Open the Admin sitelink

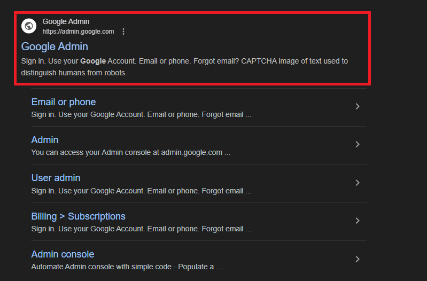[45, 140]
